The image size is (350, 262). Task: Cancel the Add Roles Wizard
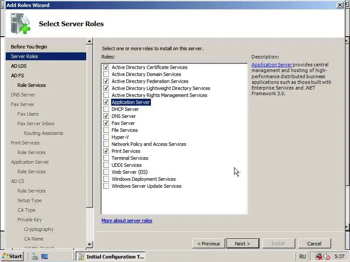point(314,244)
